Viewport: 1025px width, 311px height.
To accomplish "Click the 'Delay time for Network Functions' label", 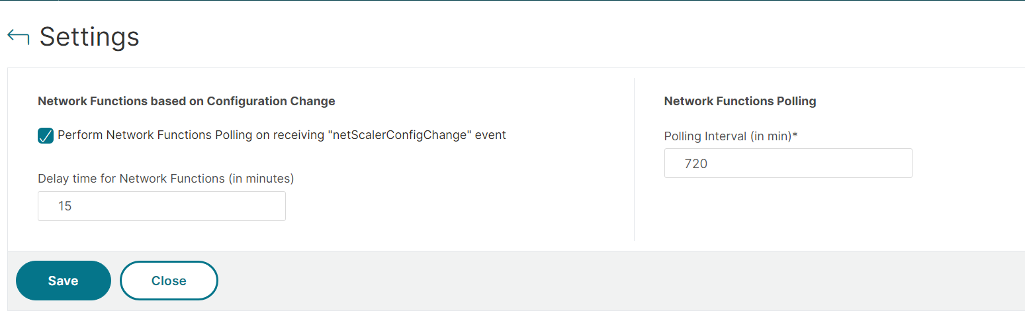I will 166,178.
